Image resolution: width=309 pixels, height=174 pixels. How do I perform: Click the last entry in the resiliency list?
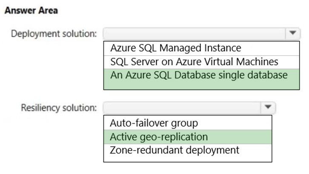click(188, 153)
